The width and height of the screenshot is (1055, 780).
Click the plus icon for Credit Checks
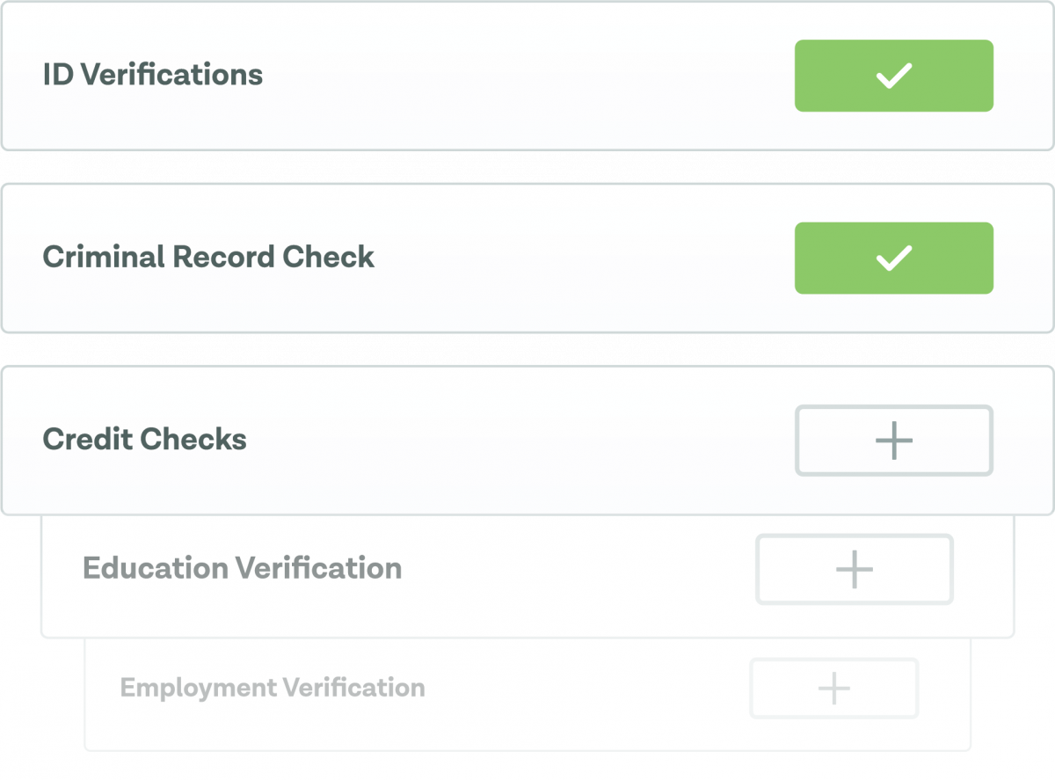click(894, 441)
